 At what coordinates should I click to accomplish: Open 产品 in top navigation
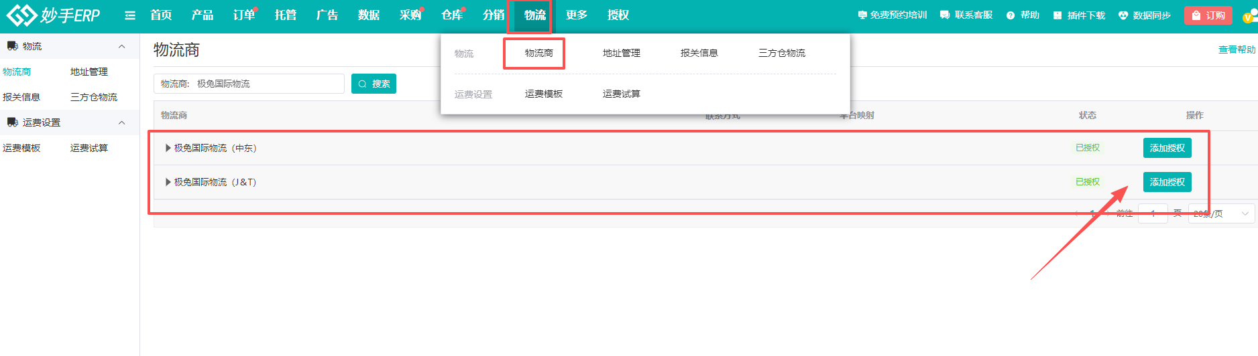point(203,15)
